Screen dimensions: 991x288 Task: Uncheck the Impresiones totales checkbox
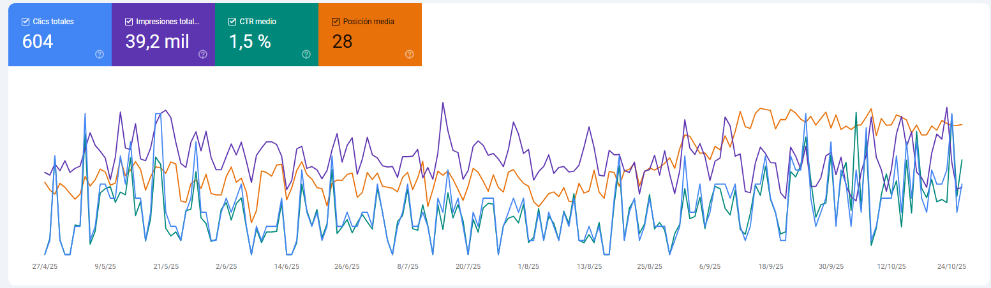tap(129, 22)
